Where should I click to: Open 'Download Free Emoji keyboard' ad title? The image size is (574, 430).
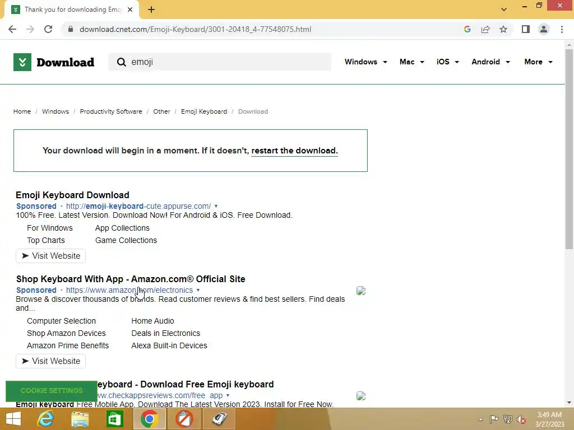point(185,384)
